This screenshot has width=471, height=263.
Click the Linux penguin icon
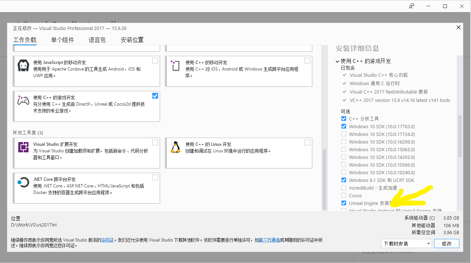(x=176, y=147)
